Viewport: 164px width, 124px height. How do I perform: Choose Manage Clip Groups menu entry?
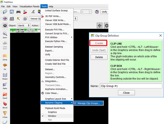click(x=89, y=103)
